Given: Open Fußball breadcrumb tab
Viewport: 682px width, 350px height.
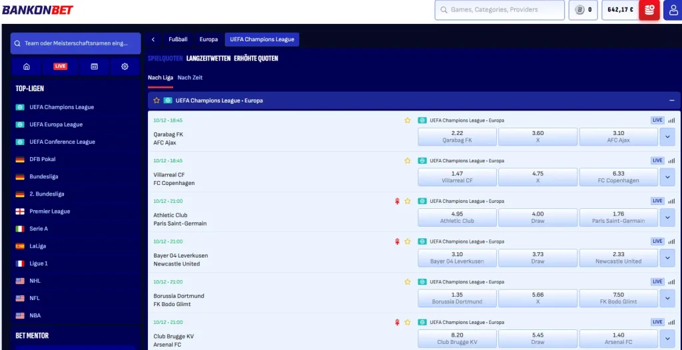Looking at the screenshot, I should click(x=178, y=39).
